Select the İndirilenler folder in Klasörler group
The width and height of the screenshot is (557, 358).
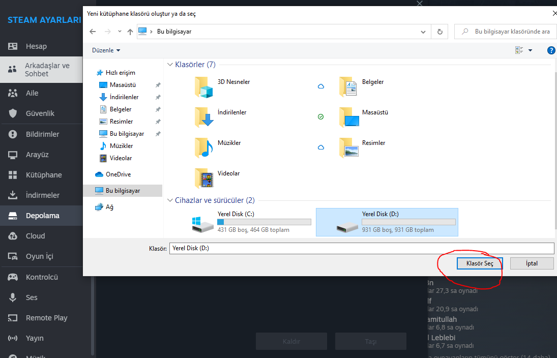pos(220,117)
